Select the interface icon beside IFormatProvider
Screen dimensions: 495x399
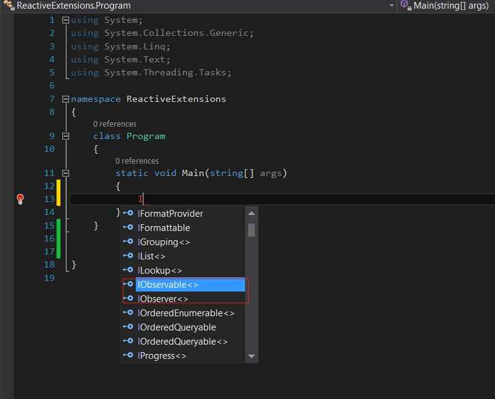tap(128, 213)
